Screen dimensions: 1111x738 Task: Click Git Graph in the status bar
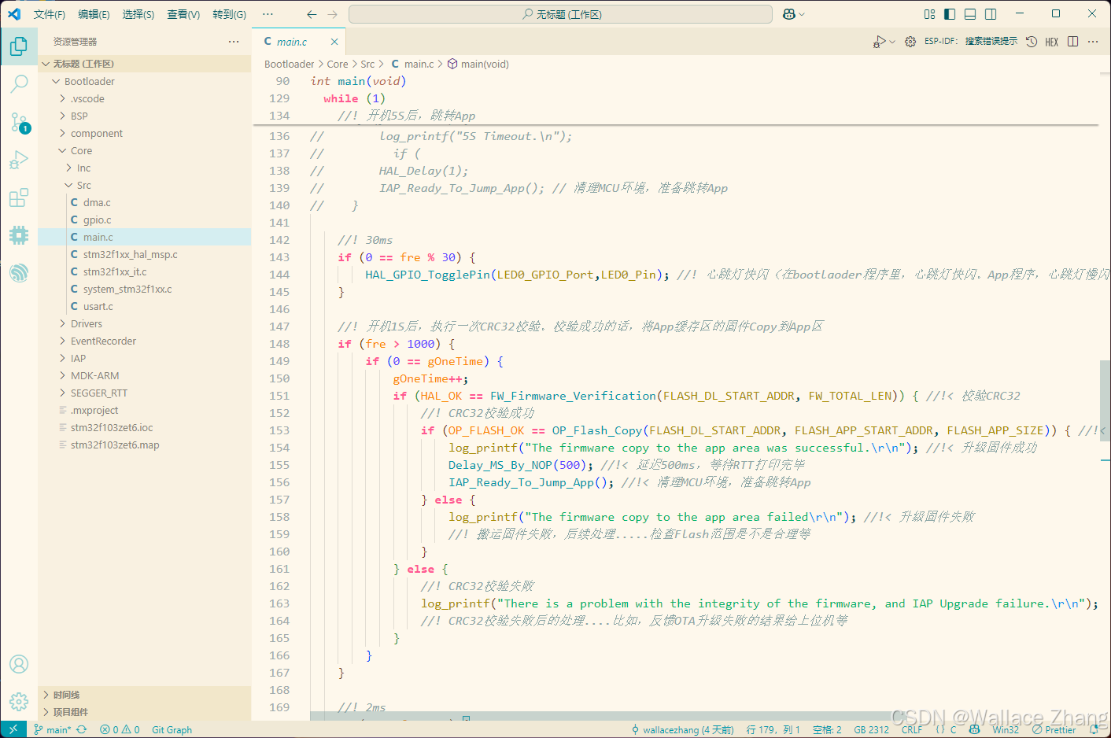coord(172,730)
